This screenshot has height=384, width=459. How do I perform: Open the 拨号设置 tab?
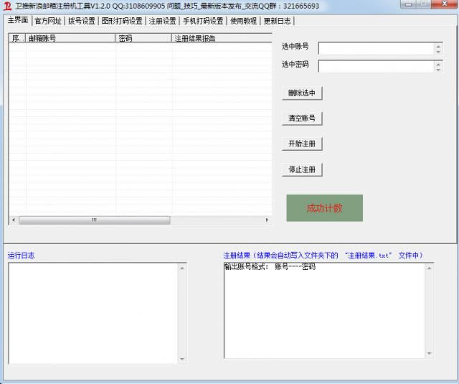[x=81, y=21]
